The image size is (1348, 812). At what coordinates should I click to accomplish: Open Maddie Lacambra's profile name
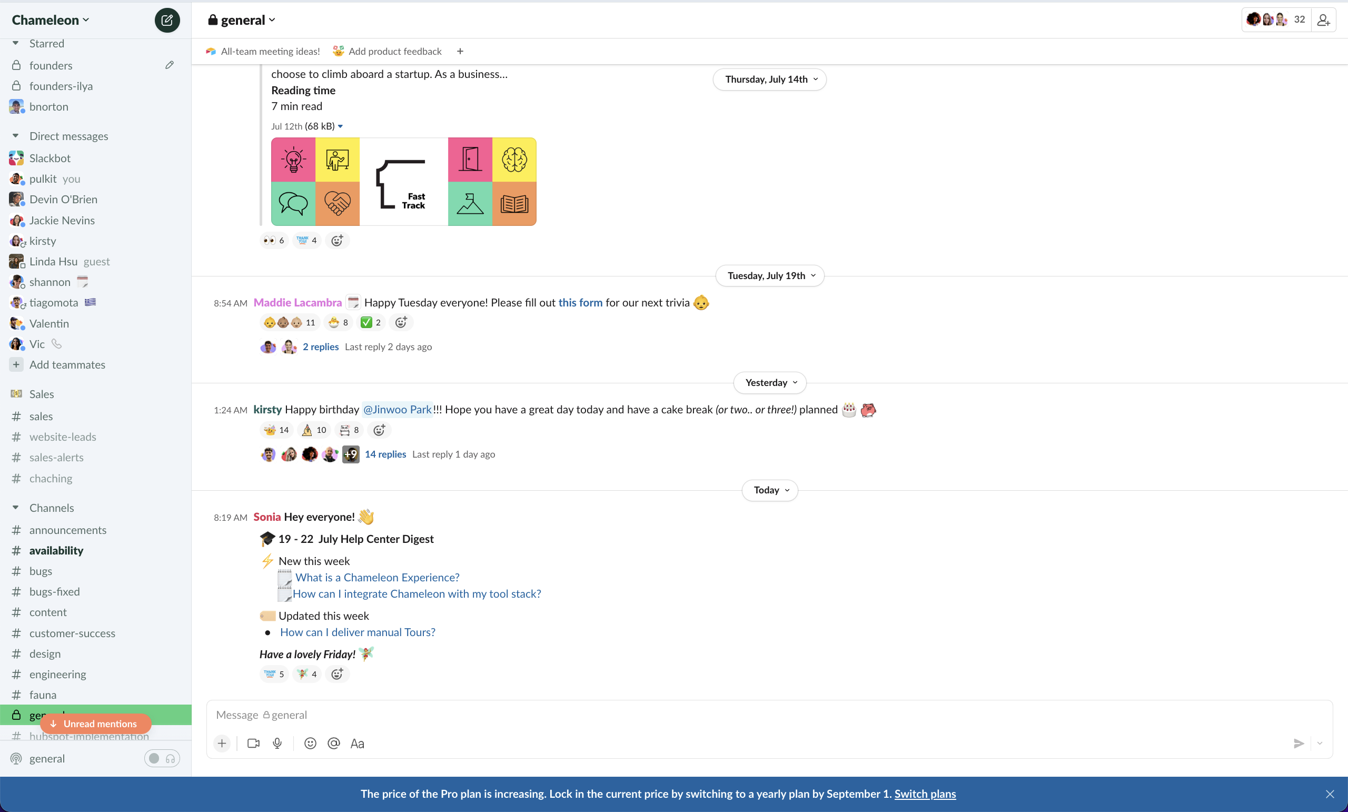click(x=298, y=303)
